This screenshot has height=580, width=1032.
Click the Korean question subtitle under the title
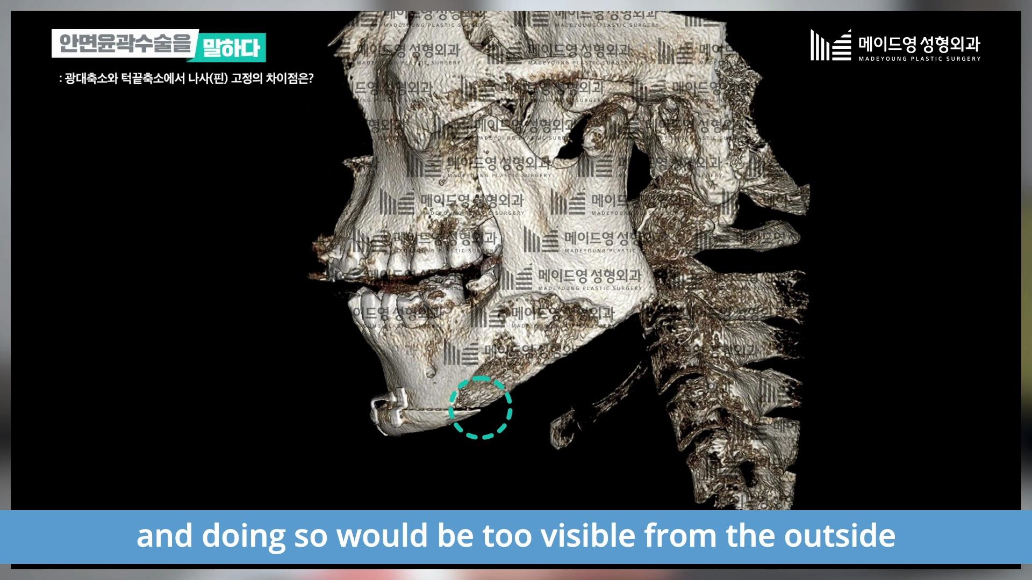[x=187, y=79]
